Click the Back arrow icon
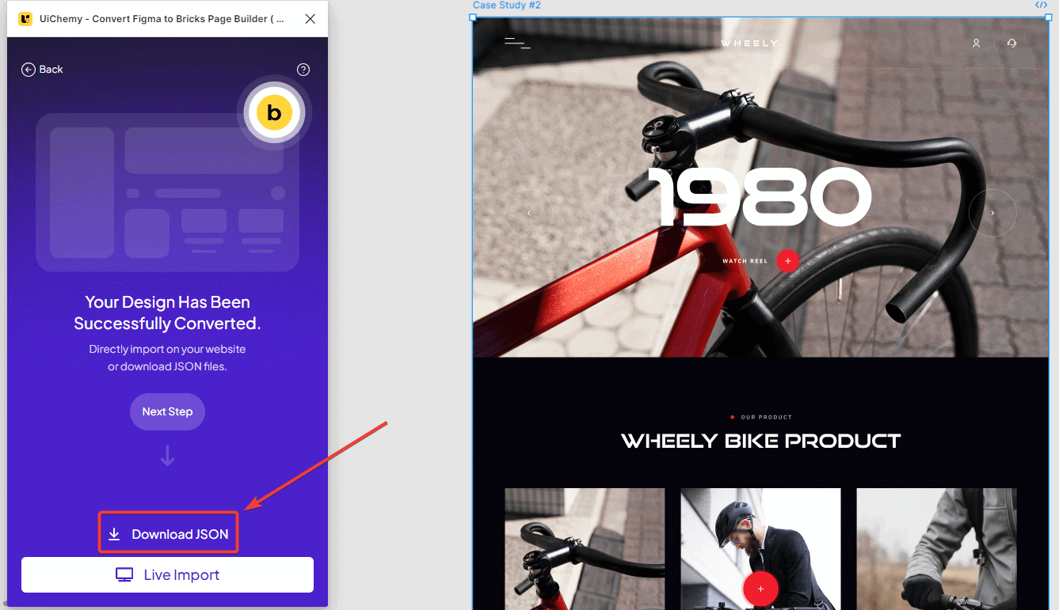Image resolution: width=1059 pixels, height=610 pixels. tap(28, 70)
